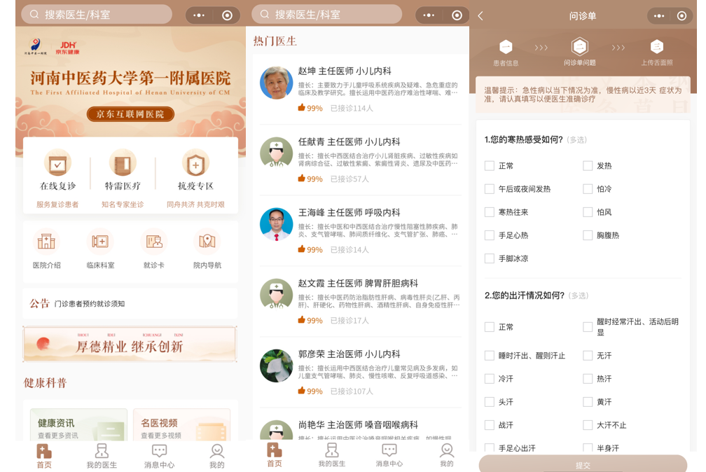This screenshot has width=706, height=472.
Task: Check the 怕冷 option
Action: (588, 188)
